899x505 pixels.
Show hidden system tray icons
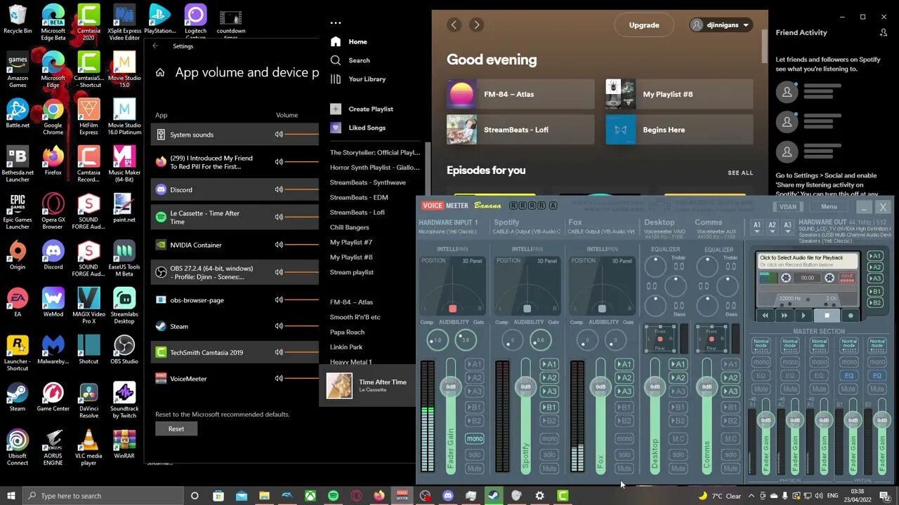click(752, 496)
